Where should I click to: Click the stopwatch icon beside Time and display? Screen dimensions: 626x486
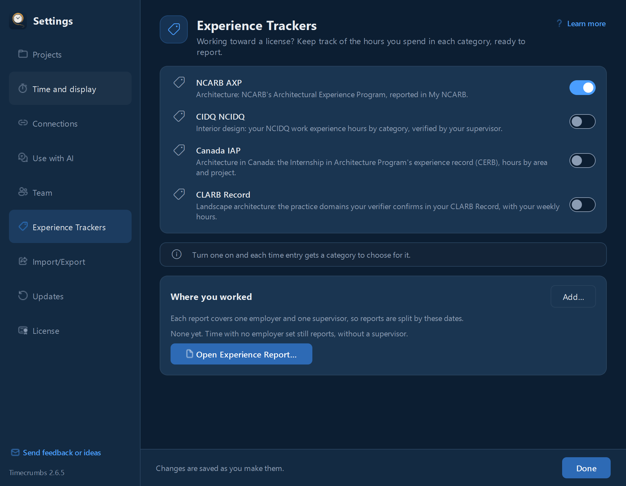[x=23, y=88]
